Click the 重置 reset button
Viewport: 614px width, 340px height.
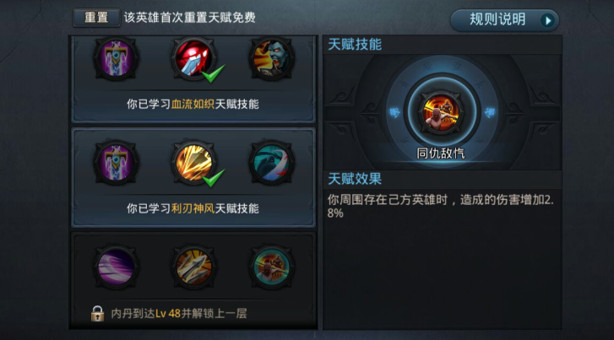[96, 18]
